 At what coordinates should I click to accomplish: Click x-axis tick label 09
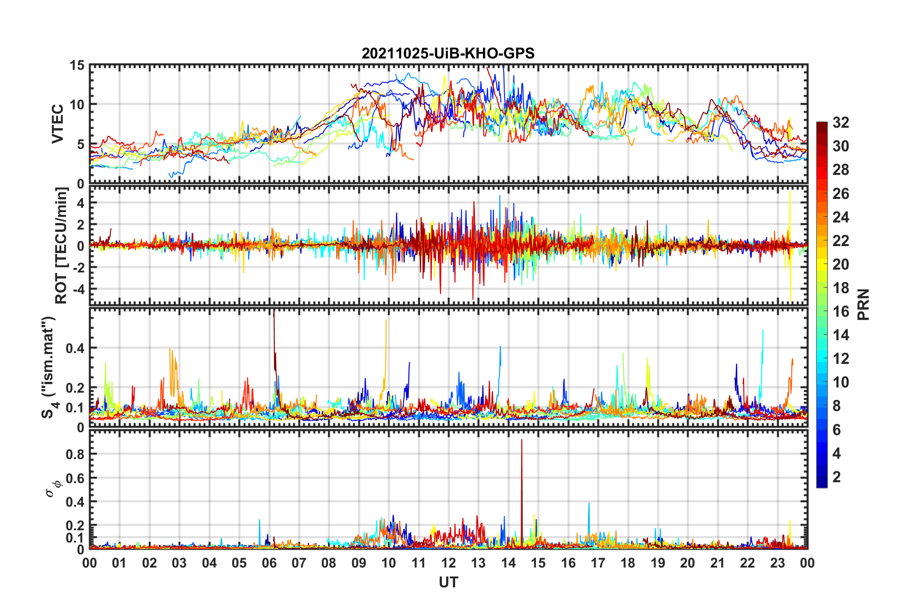pyautogui.click(x=359, y=563)
